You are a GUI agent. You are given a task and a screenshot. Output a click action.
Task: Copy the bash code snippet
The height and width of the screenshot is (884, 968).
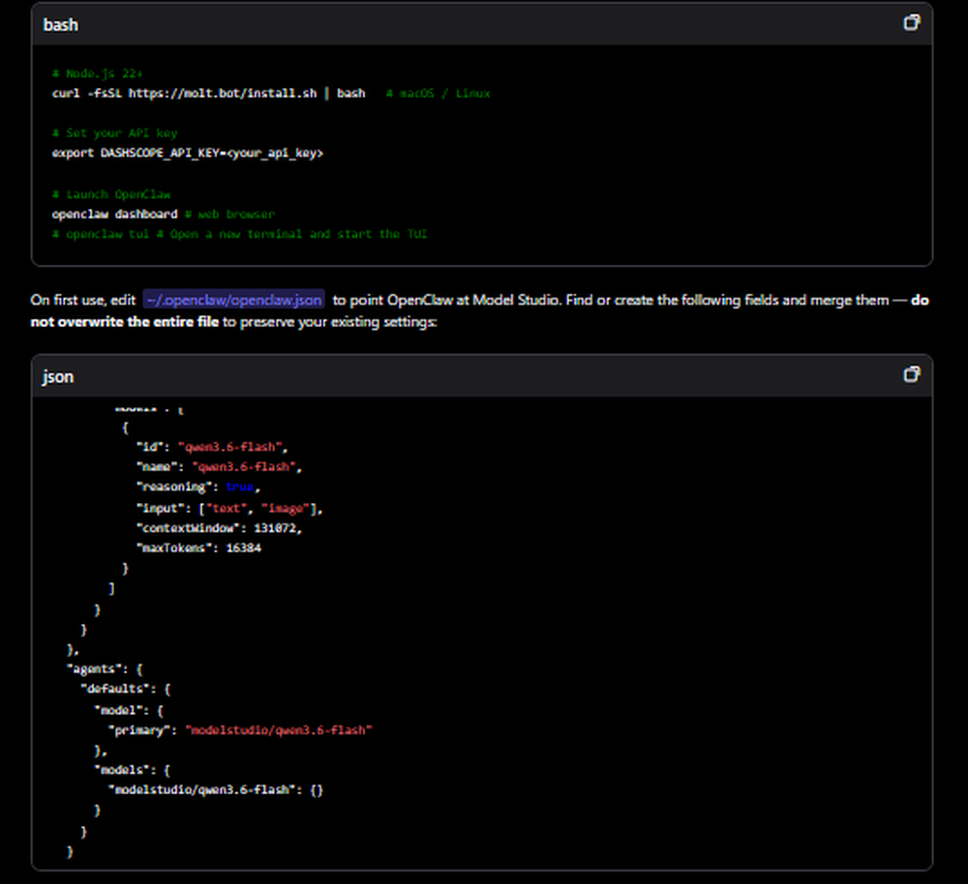[911, 20]
